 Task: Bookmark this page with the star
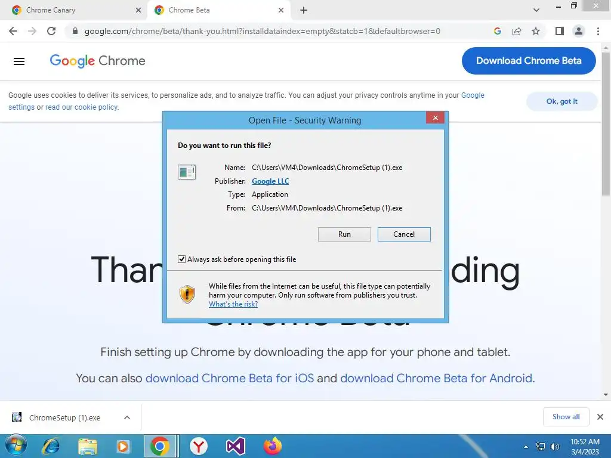pyautogui.click(x=536, y=31)
